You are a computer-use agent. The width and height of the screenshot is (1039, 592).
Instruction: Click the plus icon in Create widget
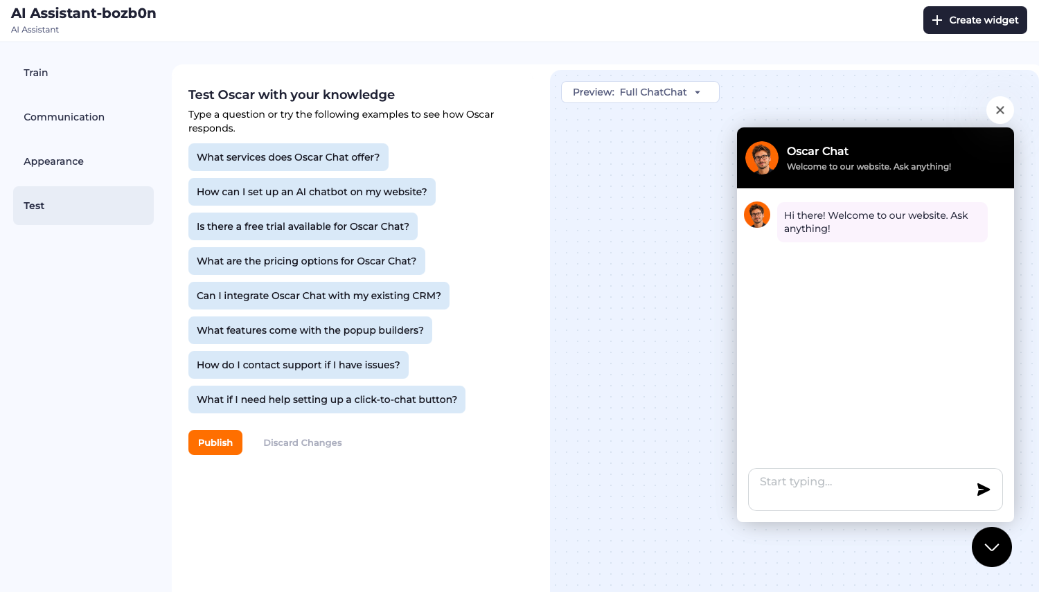pyautogui.click(x=937, y=20)
